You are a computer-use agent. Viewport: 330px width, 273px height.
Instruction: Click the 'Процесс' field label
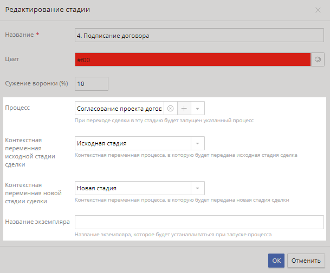17,108
